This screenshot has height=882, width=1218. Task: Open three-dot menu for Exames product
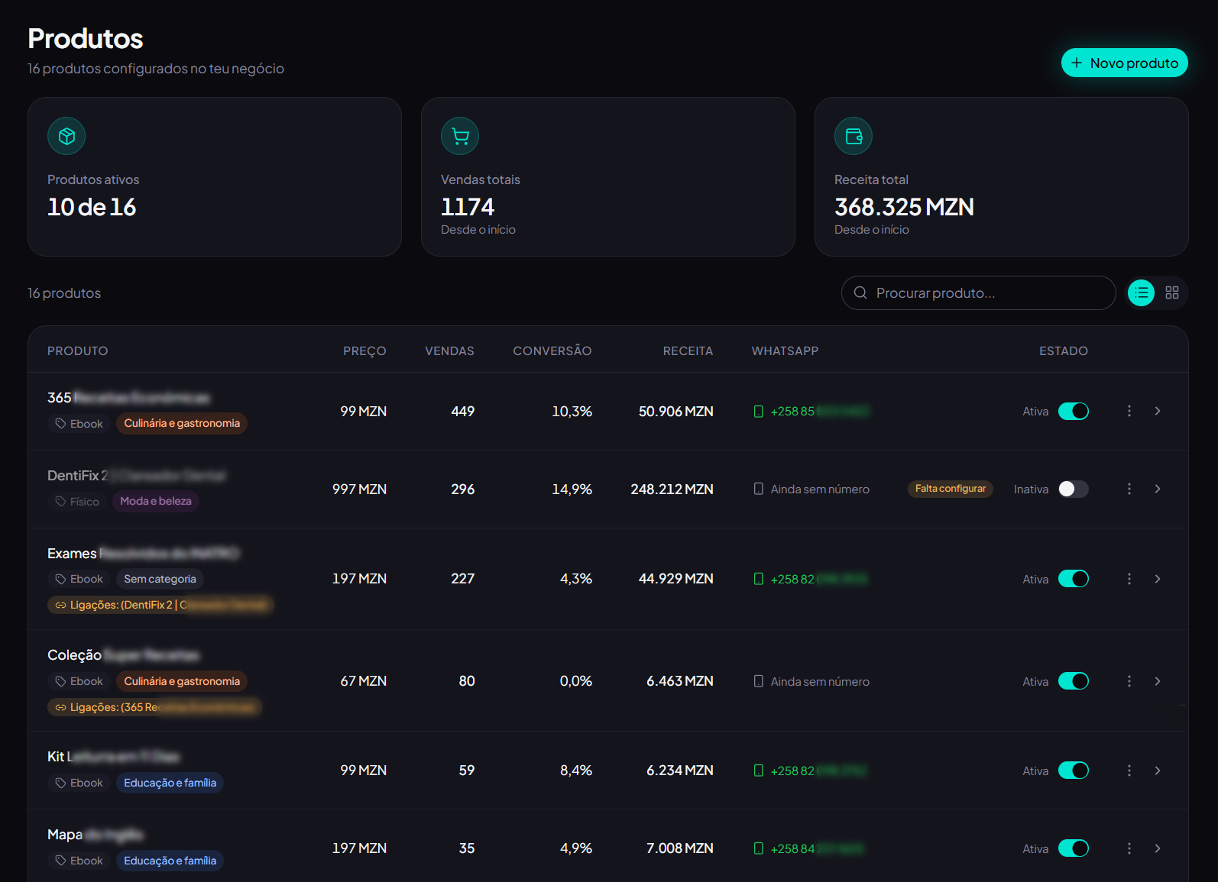[1129, 579]
